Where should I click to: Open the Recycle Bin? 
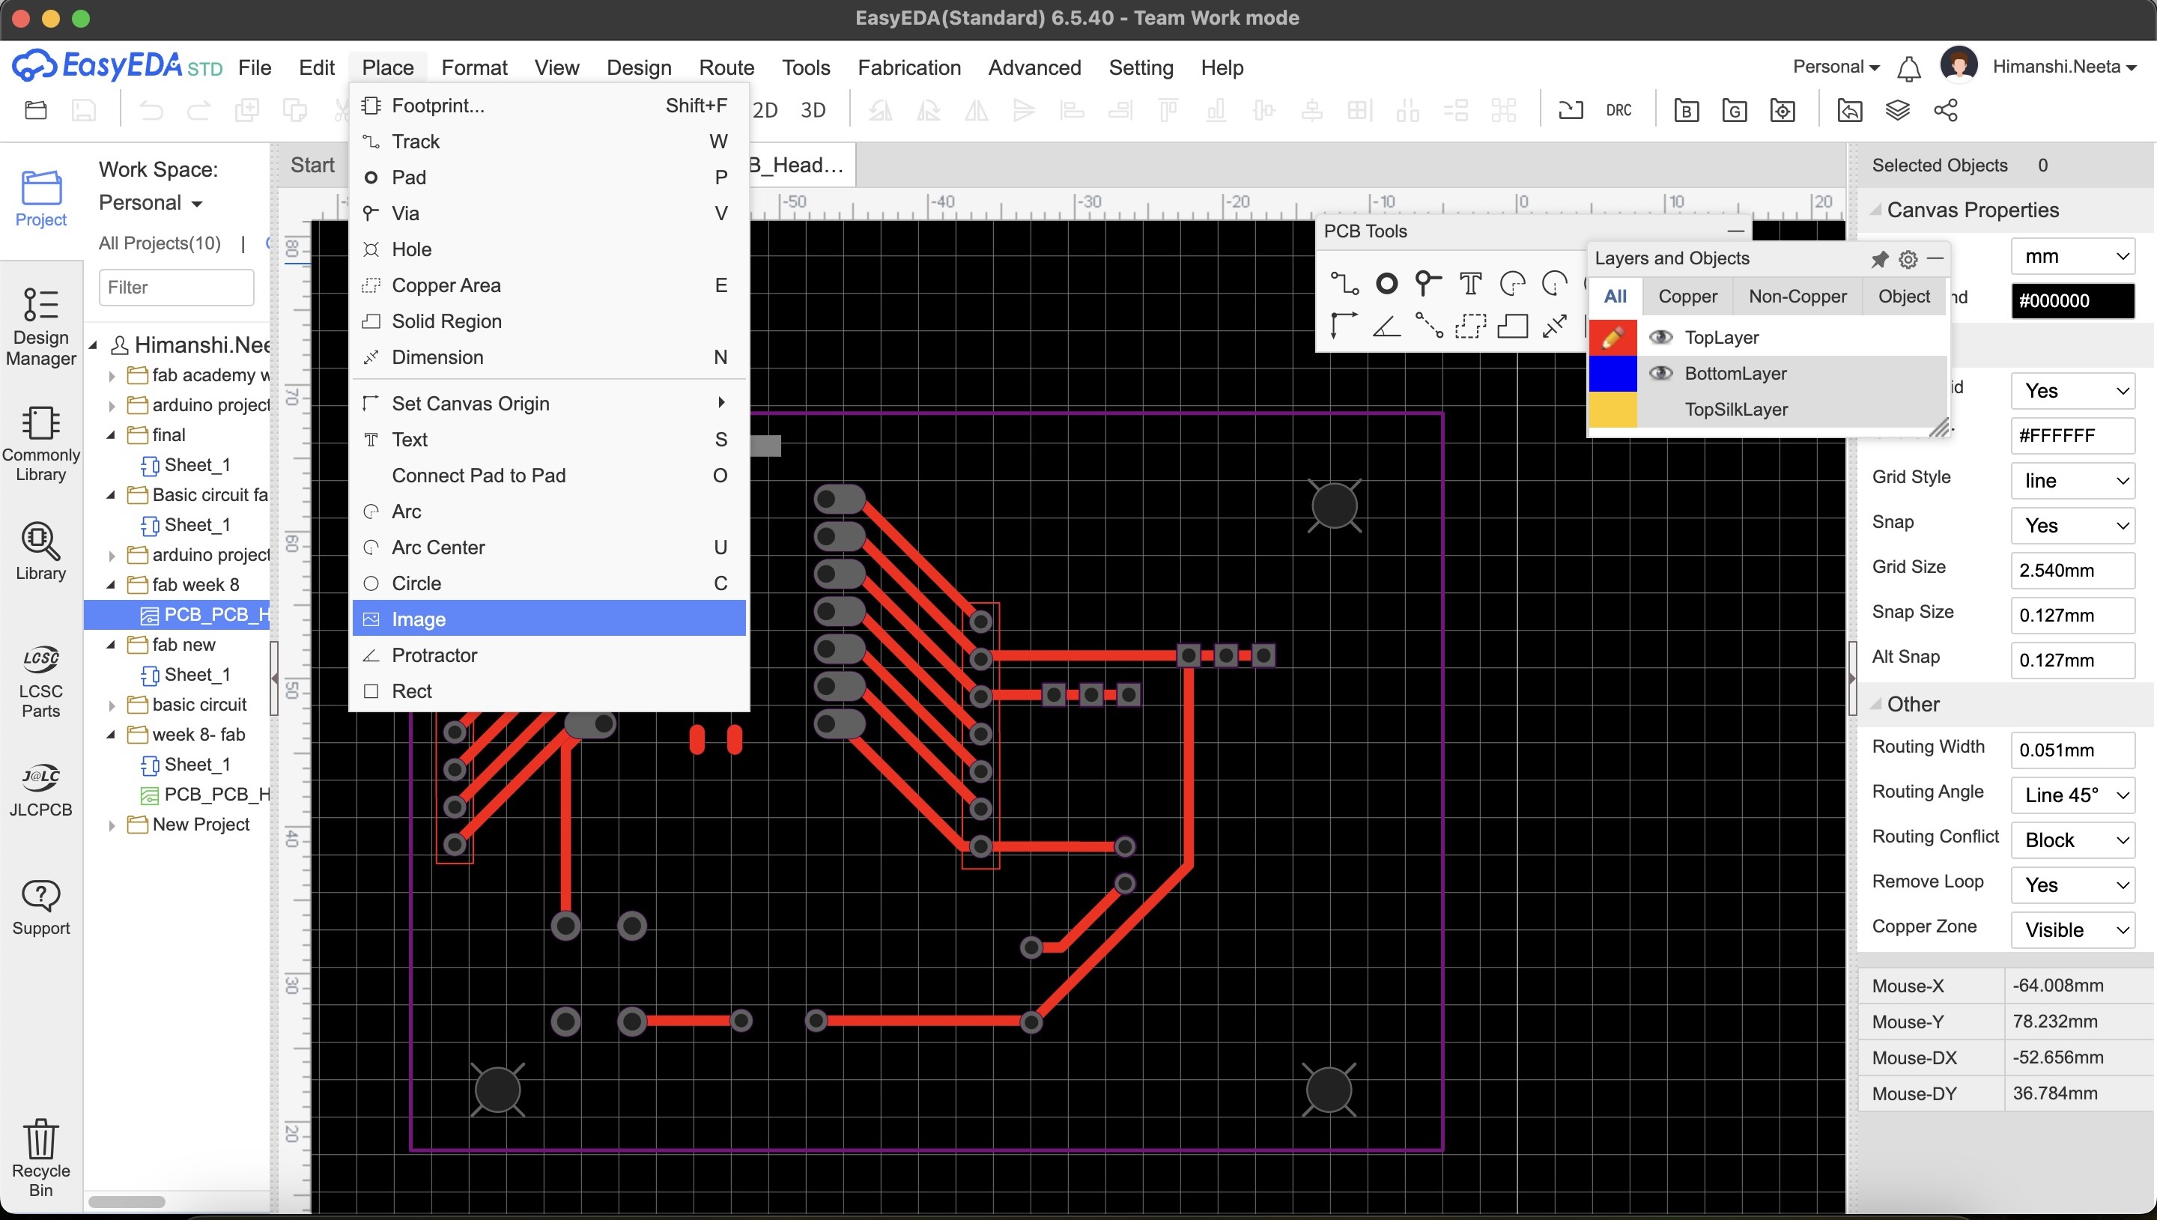click(x=40, y=1158)
